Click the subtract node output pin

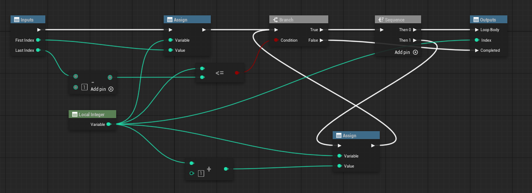[x=110, y=77]
